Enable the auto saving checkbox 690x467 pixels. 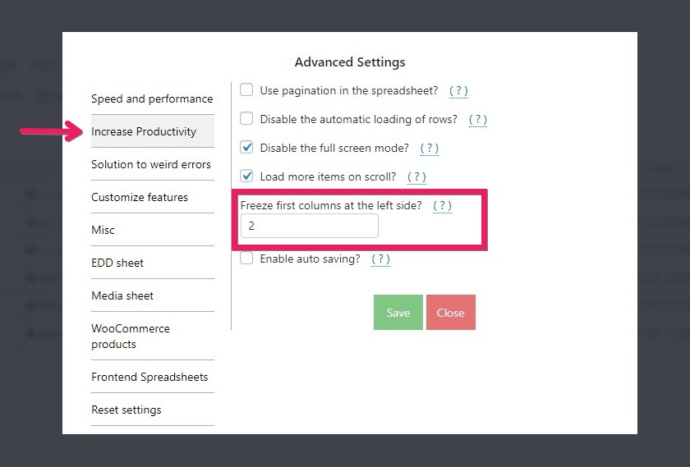246,259
